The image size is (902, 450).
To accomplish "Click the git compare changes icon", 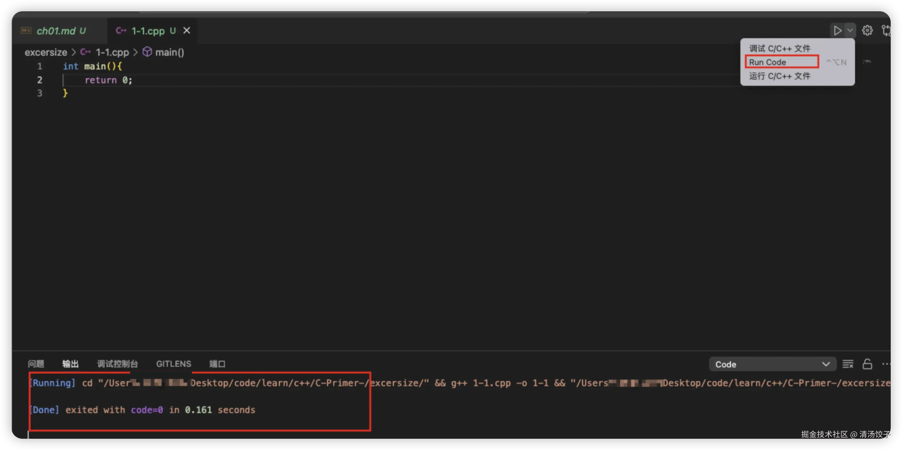I will pyautogui.click(x=886, y=31).
